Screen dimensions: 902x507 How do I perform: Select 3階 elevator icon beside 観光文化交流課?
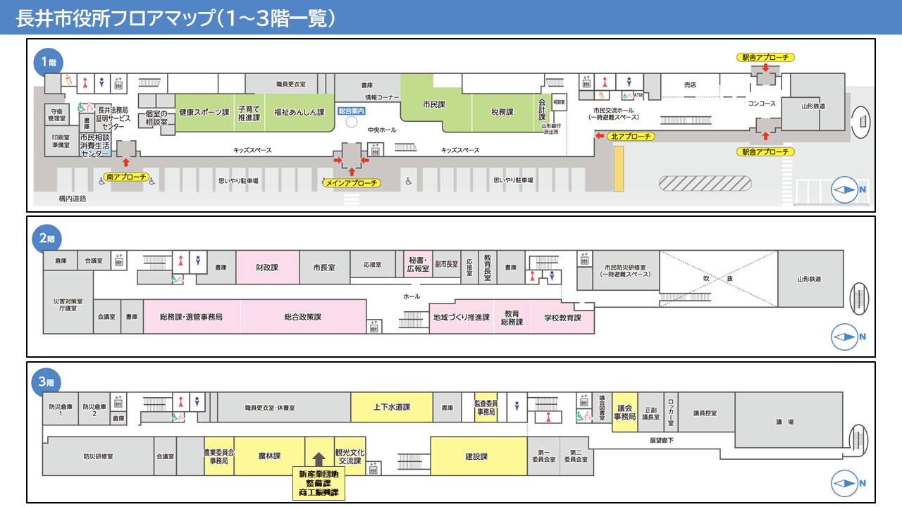[x=374, y=468]
